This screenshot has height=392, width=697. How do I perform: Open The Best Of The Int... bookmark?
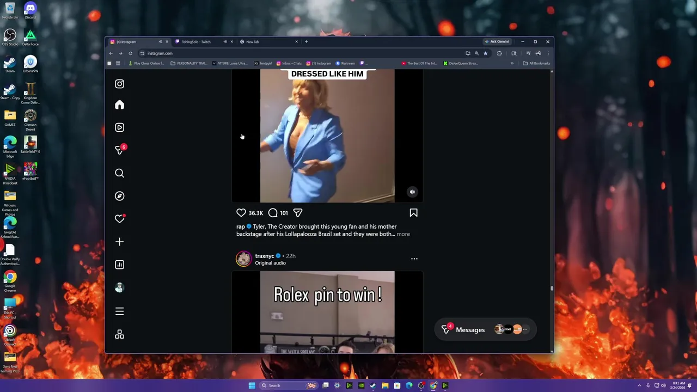[419, 63]
